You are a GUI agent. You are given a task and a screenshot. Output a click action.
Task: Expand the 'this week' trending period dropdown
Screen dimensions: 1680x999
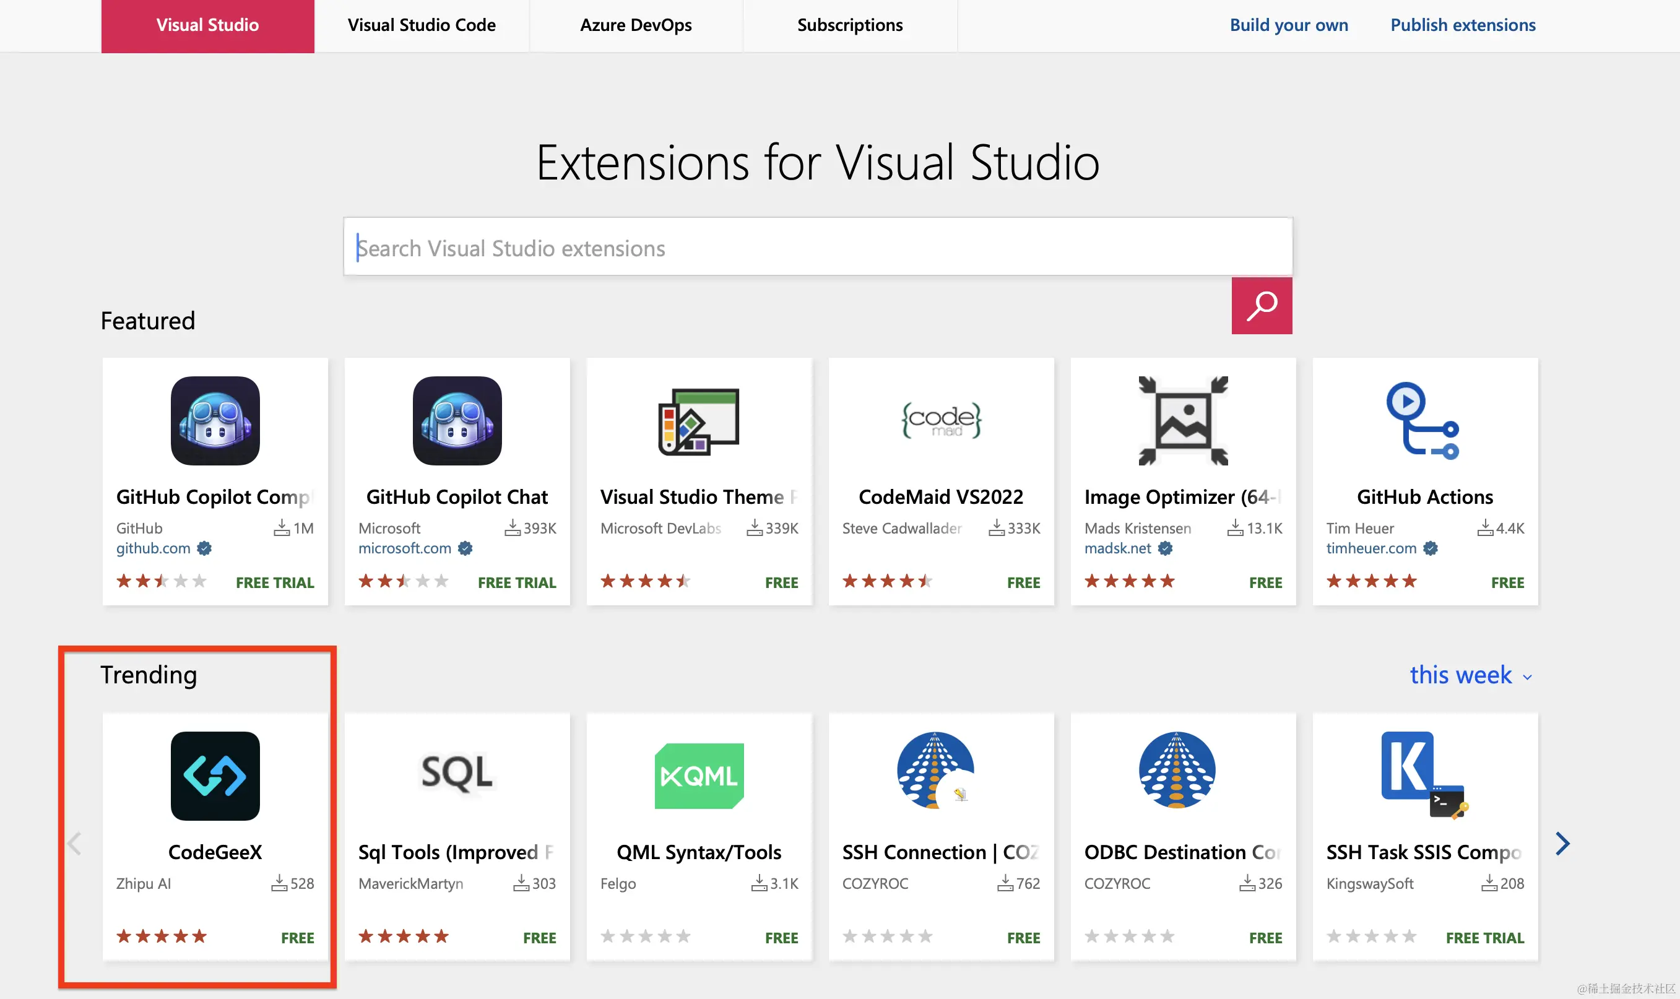point(1470,675)
